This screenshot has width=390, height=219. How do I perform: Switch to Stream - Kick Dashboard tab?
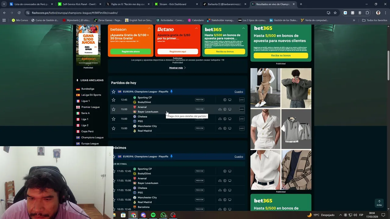(176, 4)
